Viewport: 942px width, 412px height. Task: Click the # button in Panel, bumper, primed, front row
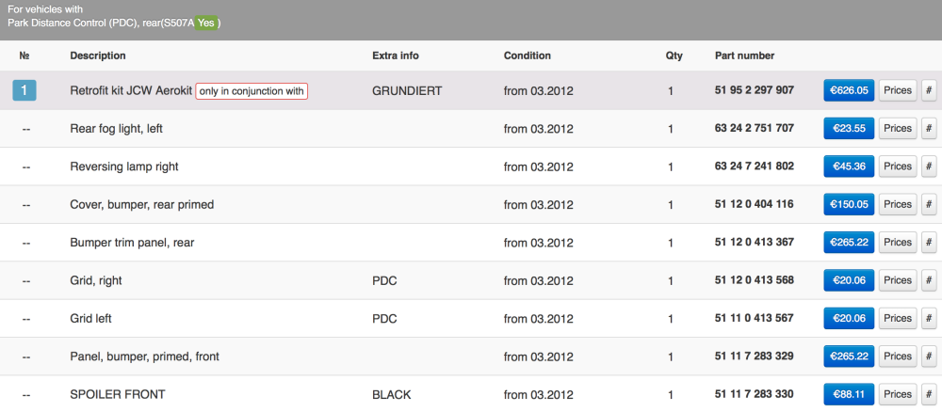point(928,357)
